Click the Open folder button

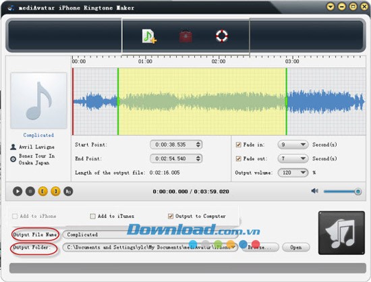[296, 247]
